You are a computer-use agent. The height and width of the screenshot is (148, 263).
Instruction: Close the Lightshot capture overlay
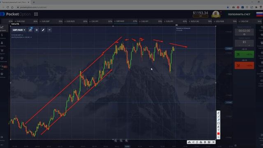click(x=213, y=142)
